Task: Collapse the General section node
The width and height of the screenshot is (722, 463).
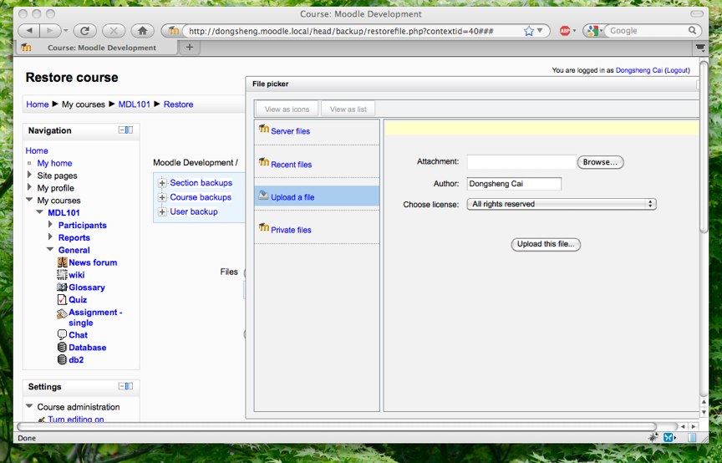Action: click(x=50, y=249)
